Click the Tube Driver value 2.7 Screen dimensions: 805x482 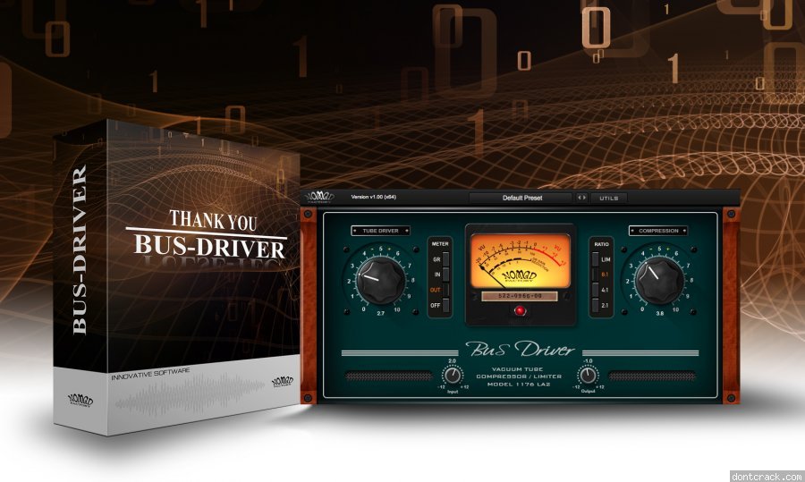pyautogui.click(x=380, y=313)
